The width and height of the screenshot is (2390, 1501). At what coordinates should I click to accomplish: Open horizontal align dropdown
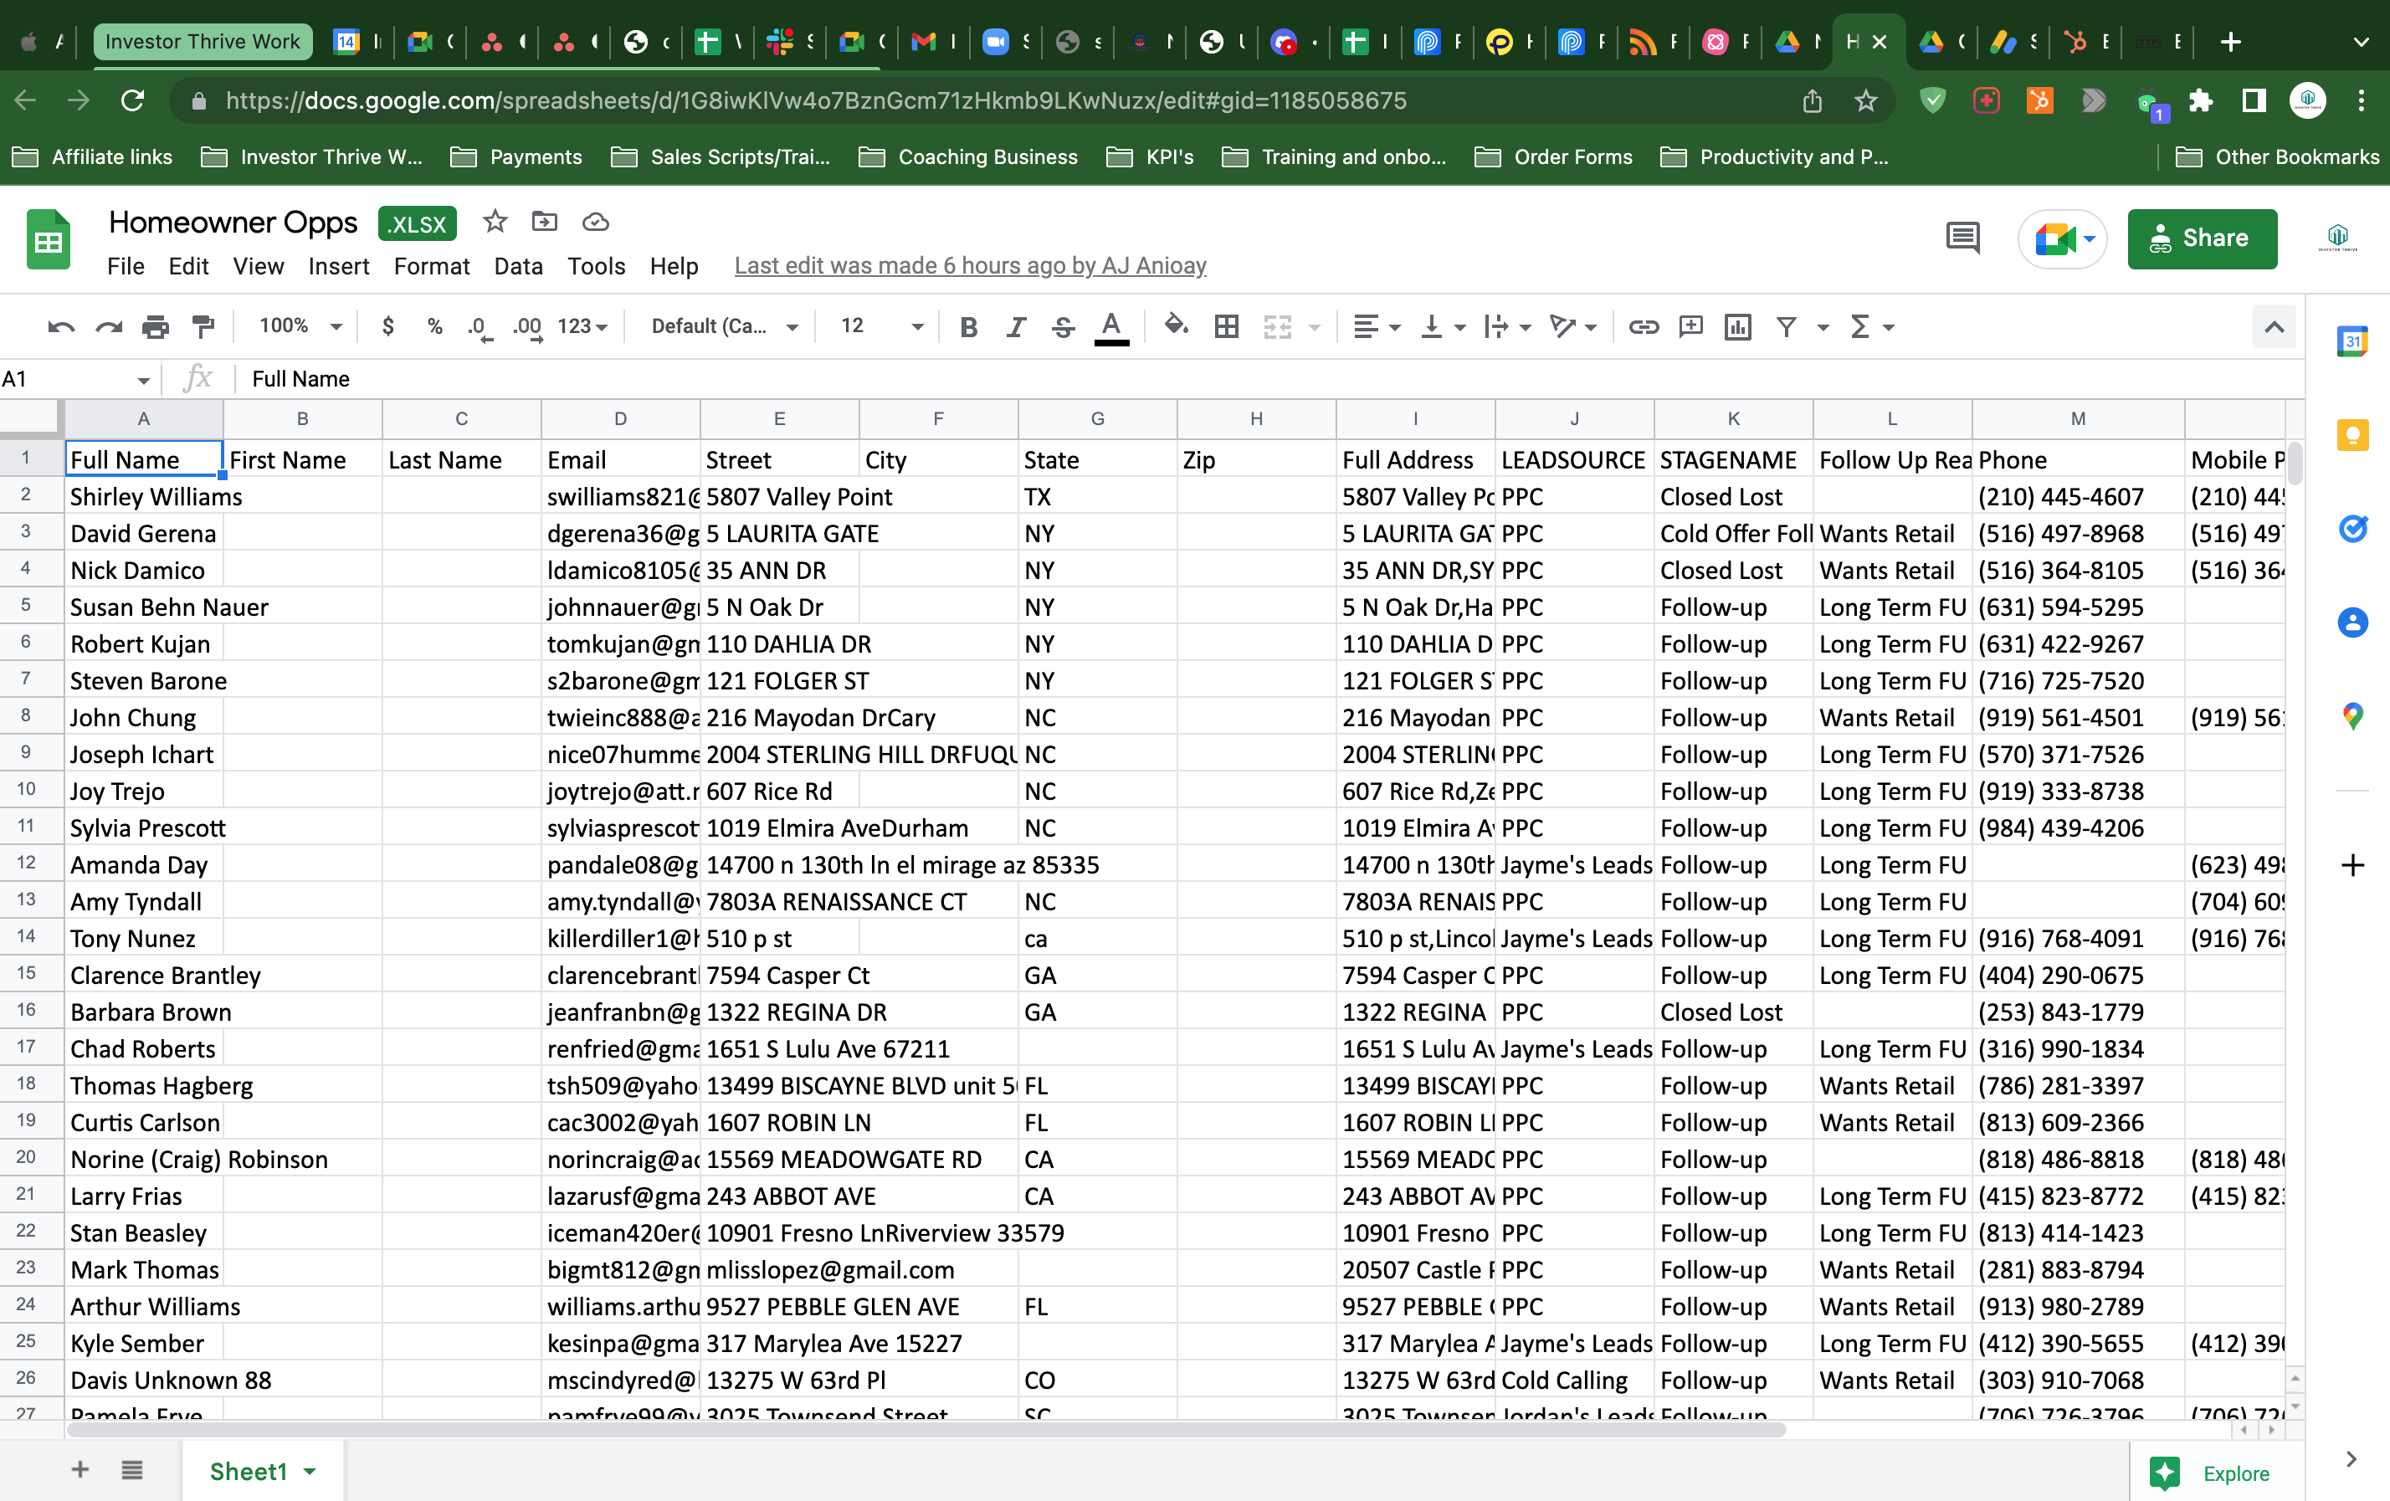[x=1377, y=326]
